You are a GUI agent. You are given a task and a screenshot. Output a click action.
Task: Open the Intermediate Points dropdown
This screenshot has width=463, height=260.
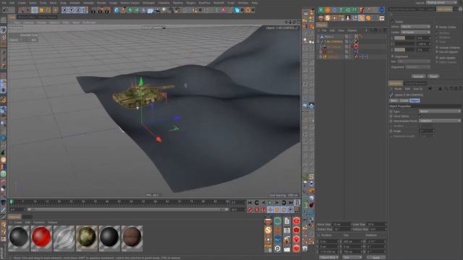(440, 121)
